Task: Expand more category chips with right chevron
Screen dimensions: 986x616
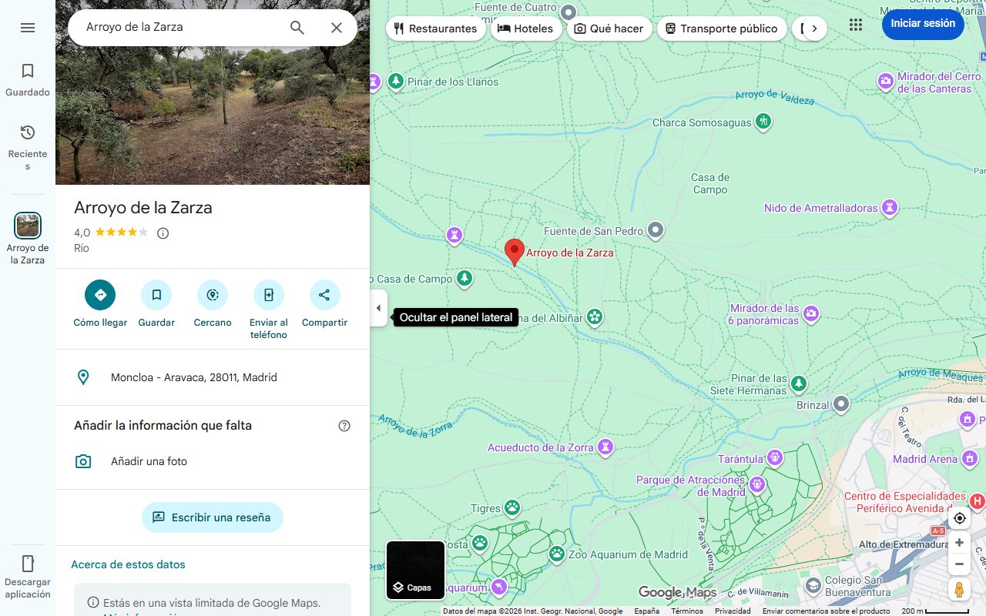Action: pyautogui.click(x=814, y=28)
